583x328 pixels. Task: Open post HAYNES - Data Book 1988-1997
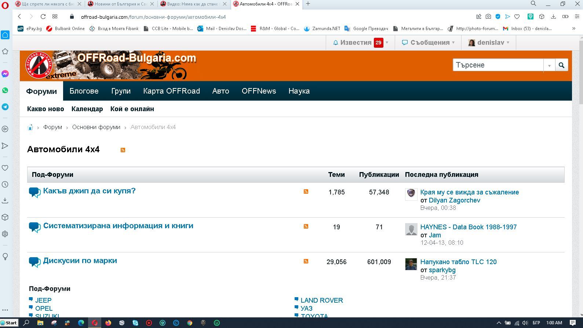point(469,227)
